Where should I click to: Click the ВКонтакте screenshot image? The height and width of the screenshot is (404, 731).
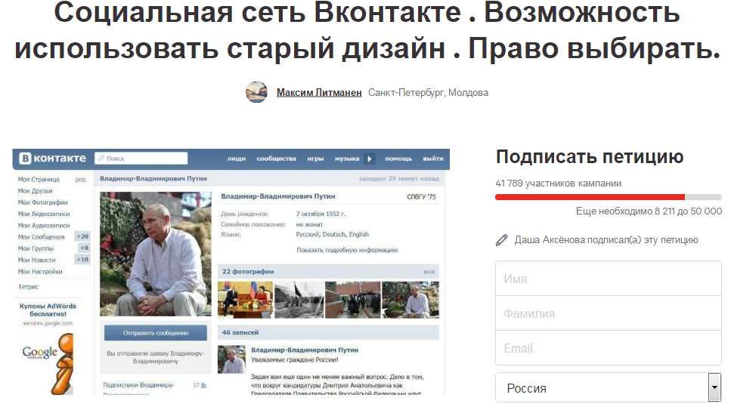click(x=231, y=272)
